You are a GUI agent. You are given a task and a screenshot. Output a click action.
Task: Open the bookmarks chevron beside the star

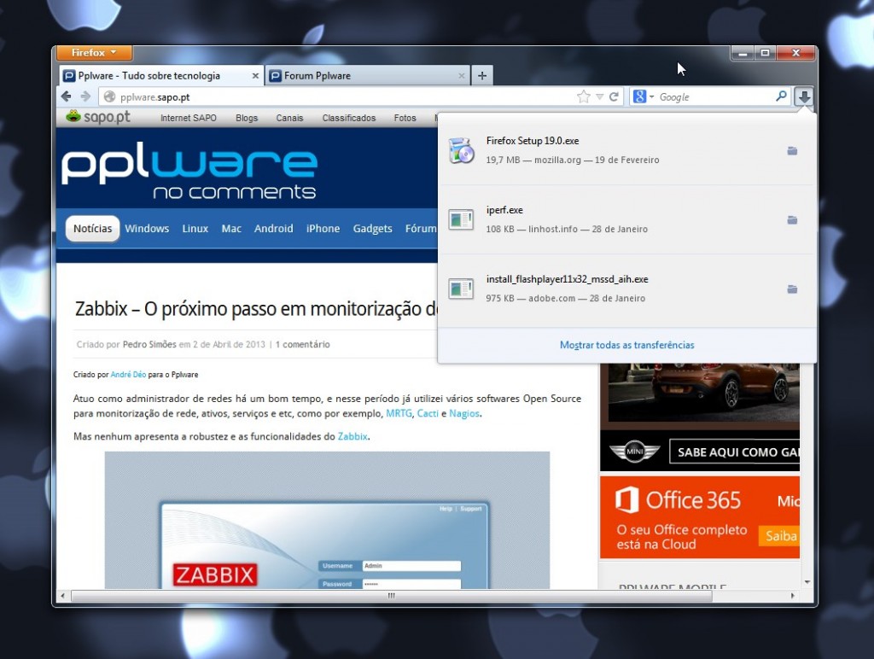598,96
